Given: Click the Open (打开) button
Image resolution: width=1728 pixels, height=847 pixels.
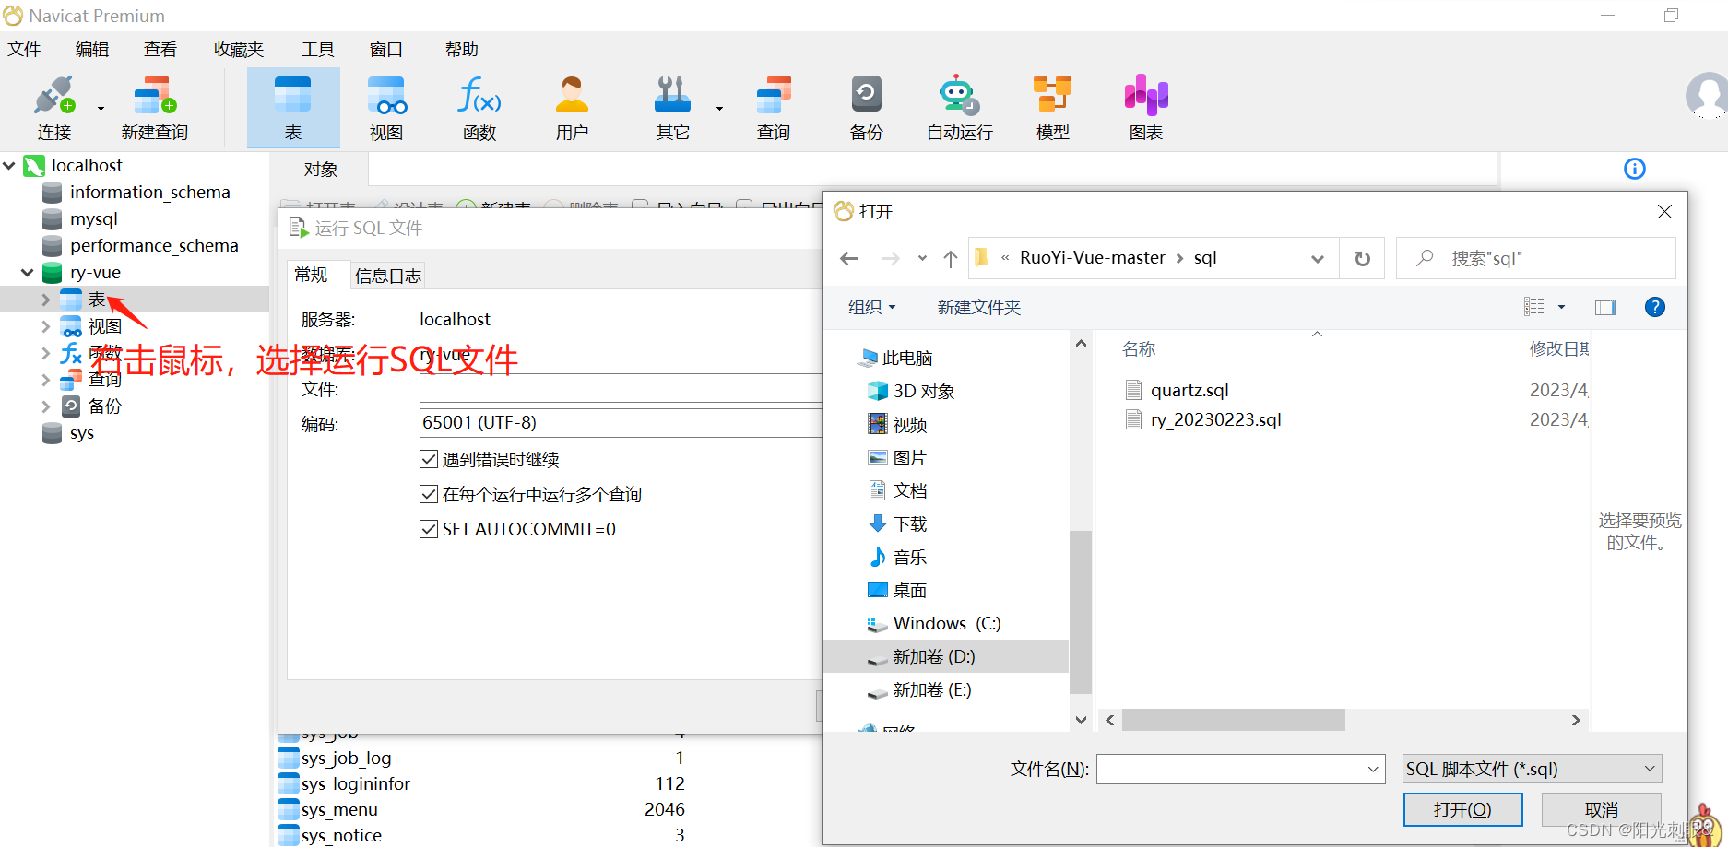Looking at the screenshot, I should pos(1462,809).
